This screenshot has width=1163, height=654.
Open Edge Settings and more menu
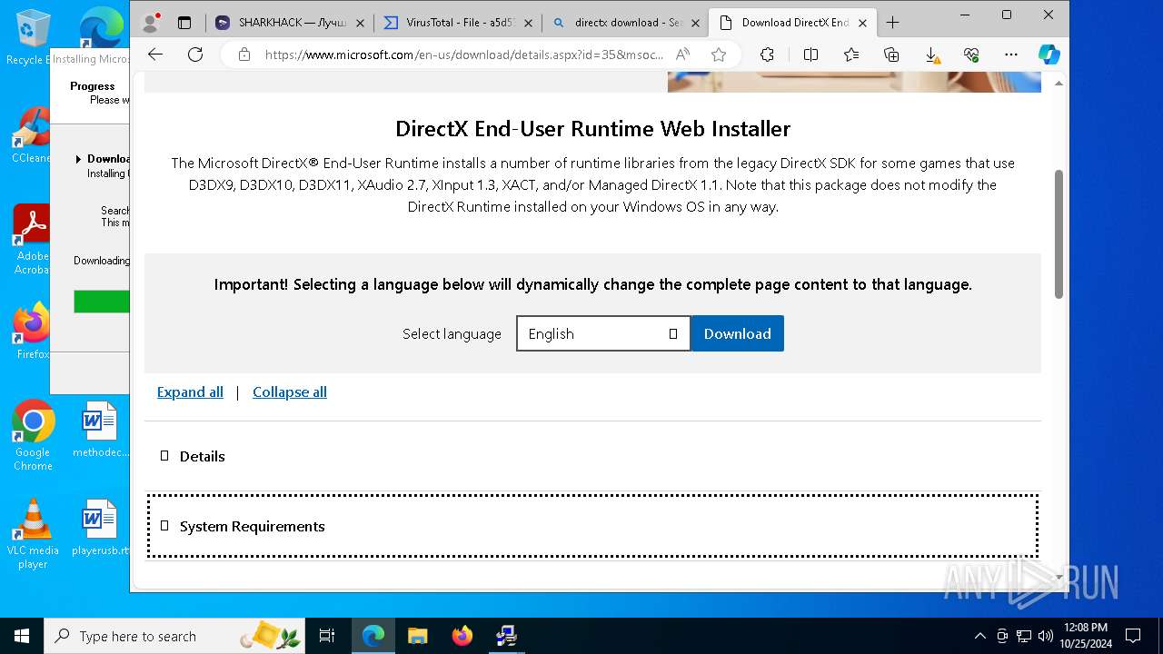click(x=1011, y=54)
